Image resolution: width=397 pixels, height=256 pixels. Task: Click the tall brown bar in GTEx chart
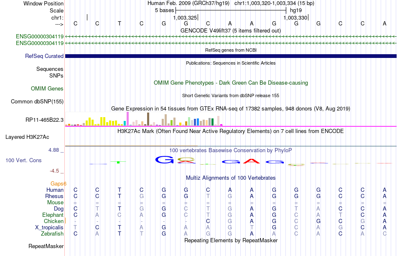click(148, 119)
